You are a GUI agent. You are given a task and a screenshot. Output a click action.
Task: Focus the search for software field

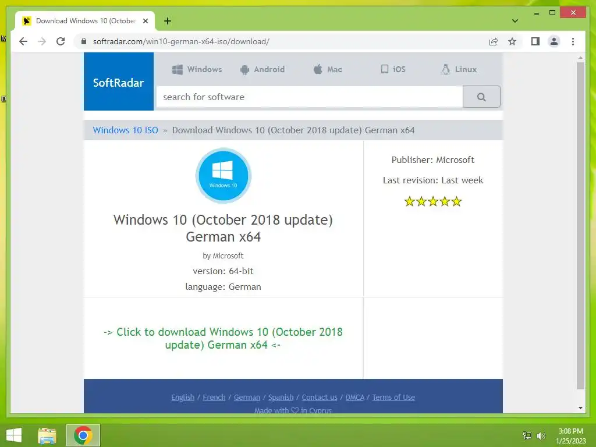(x=310, y=97)
